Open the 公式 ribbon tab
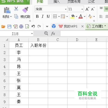This screenshot has width=108, height=108. (x=91, y=2)
